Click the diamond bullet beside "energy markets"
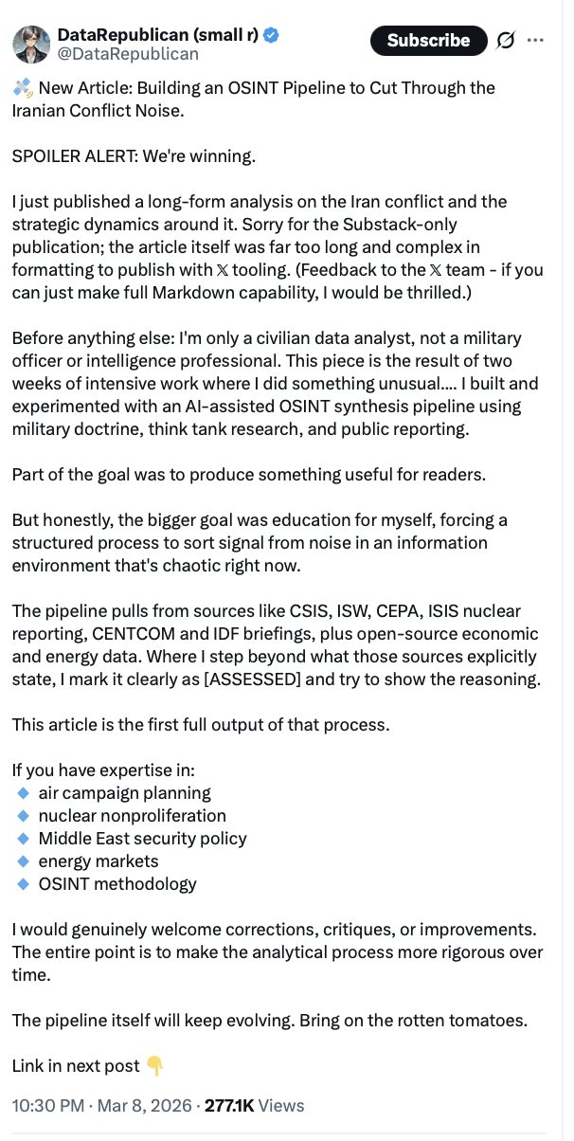The height and width of the screenshot is (1141, 574). click(x=23, y=861)
